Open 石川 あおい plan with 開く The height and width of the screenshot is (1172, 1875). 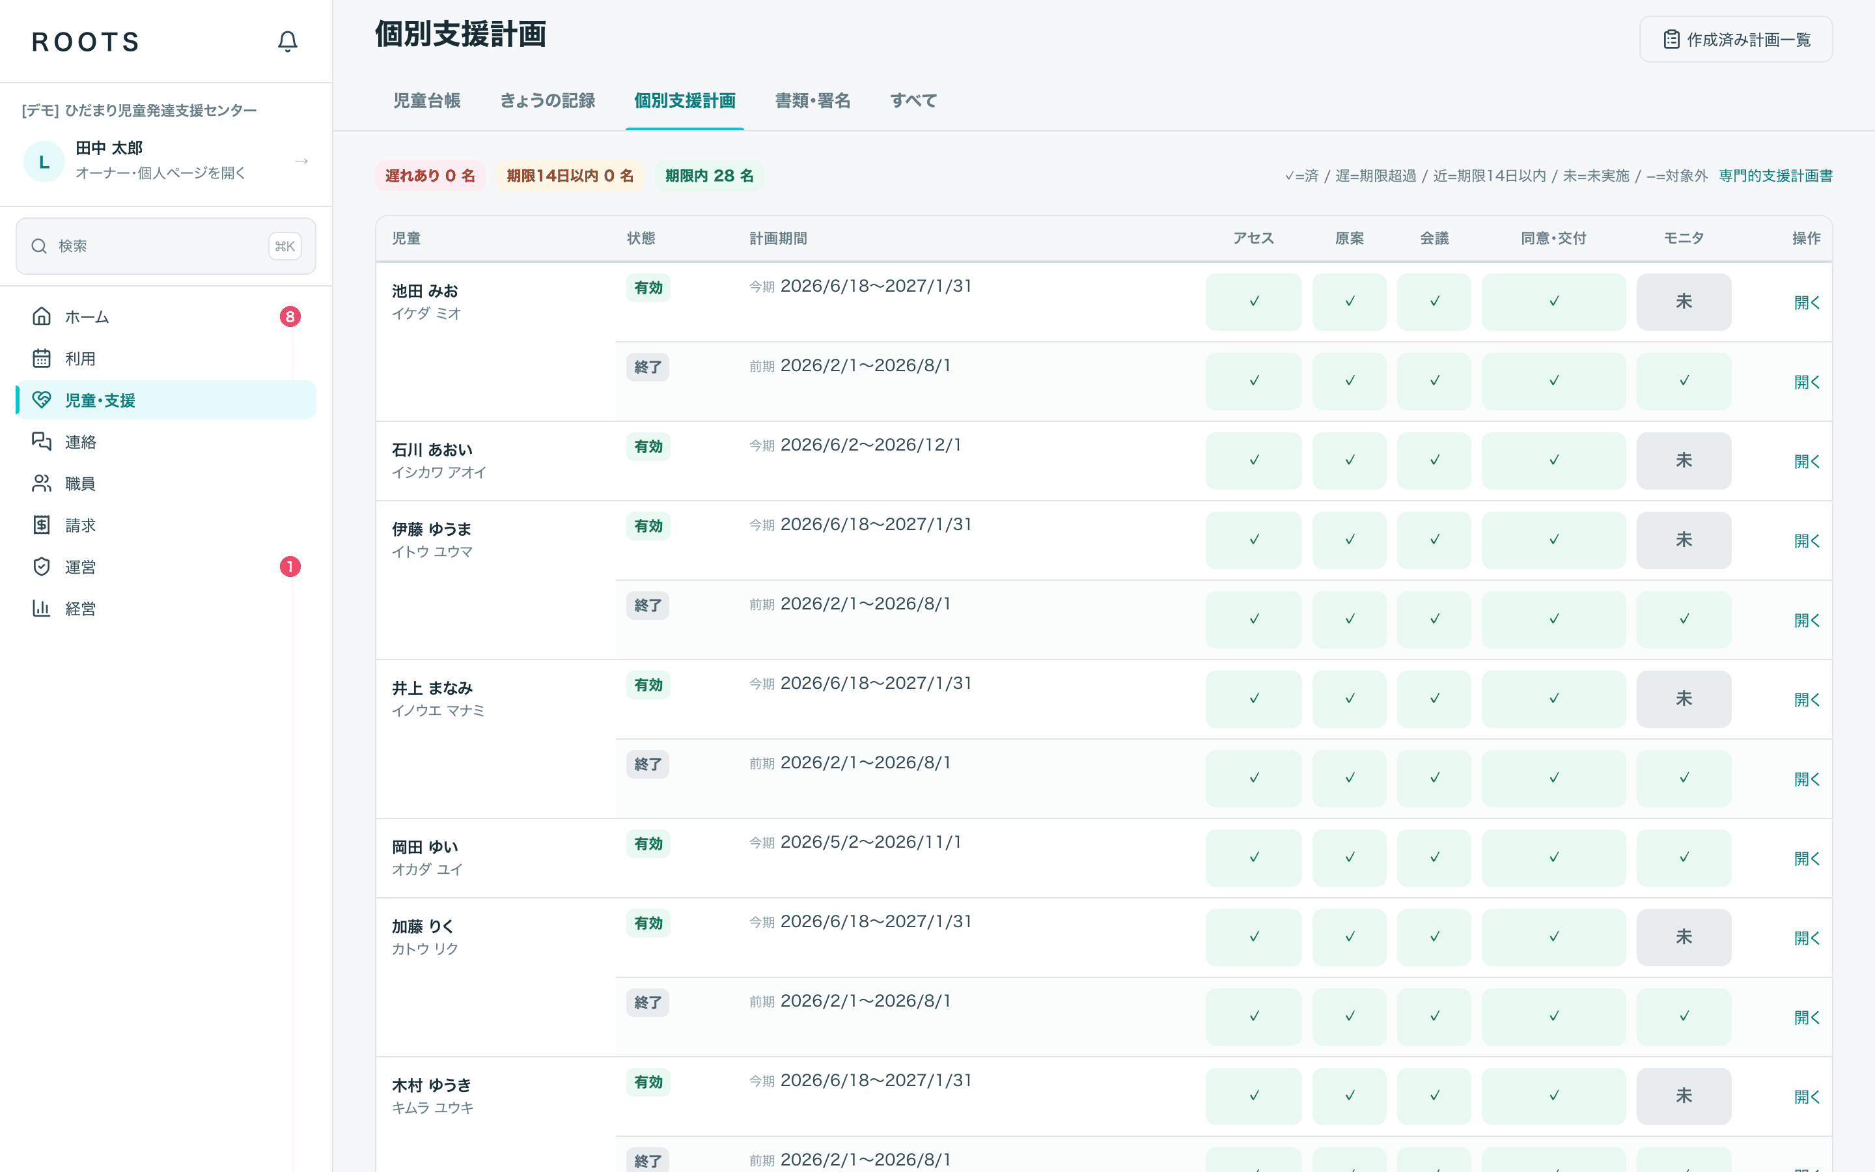1807,461
